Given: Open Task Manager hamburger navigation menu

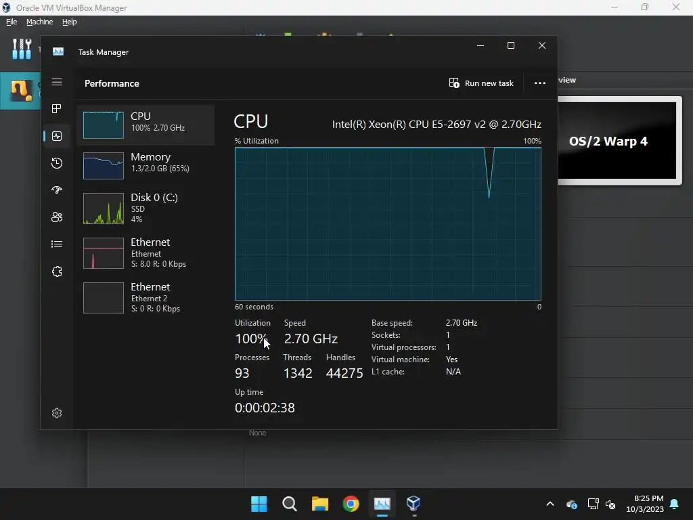Looking at the screenshot, I should tap(57, 82).
